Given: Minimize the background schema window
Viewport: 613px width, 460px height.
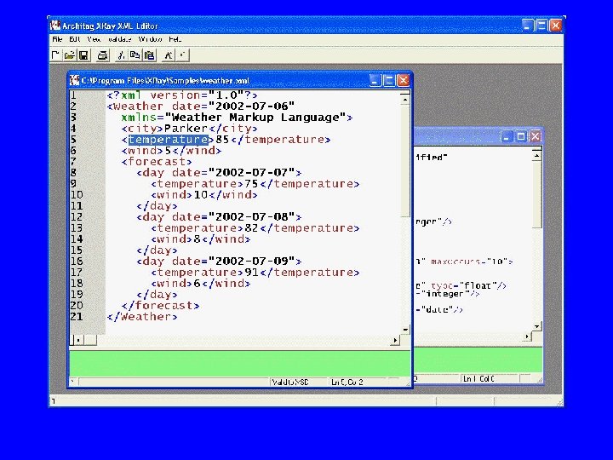Looking at the screenshot, I should pyautogui.click(x=507, y=136).
